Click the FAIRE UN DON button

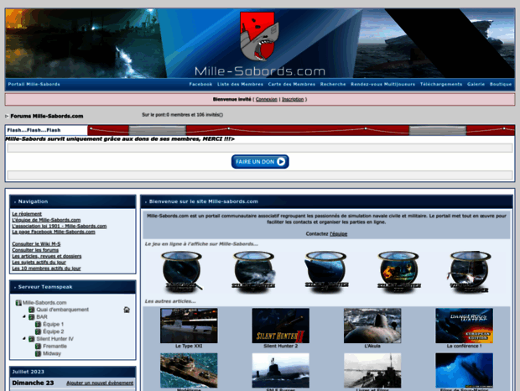pyautogui.click(x=260, y=161)
